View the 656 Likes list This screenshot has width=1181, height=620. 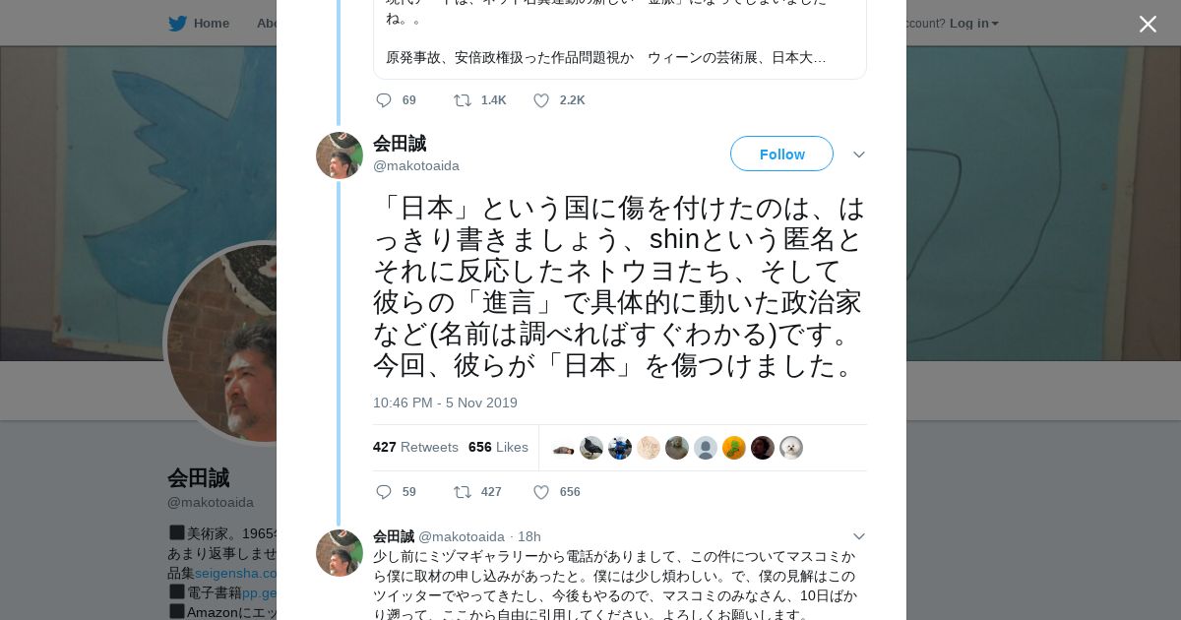498,447
